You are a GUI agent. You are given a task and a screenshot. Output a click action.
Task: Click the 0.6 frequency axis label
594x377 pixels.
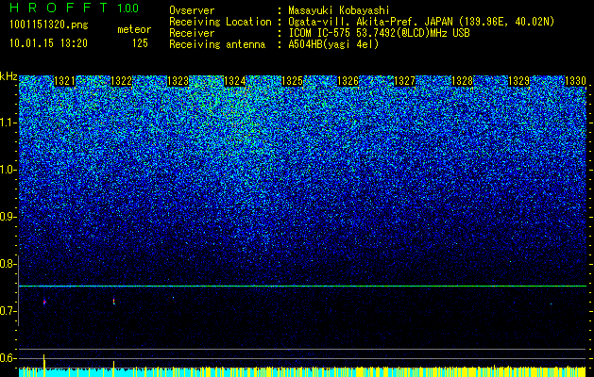pos(8,358)
